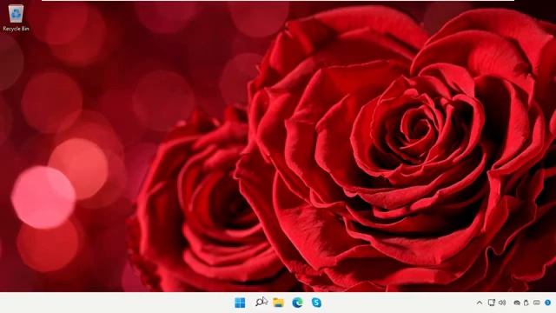This screenshot has height=313, width=556.
Task: Expand the hidden tray icons chevron
Action: (480, 303)
